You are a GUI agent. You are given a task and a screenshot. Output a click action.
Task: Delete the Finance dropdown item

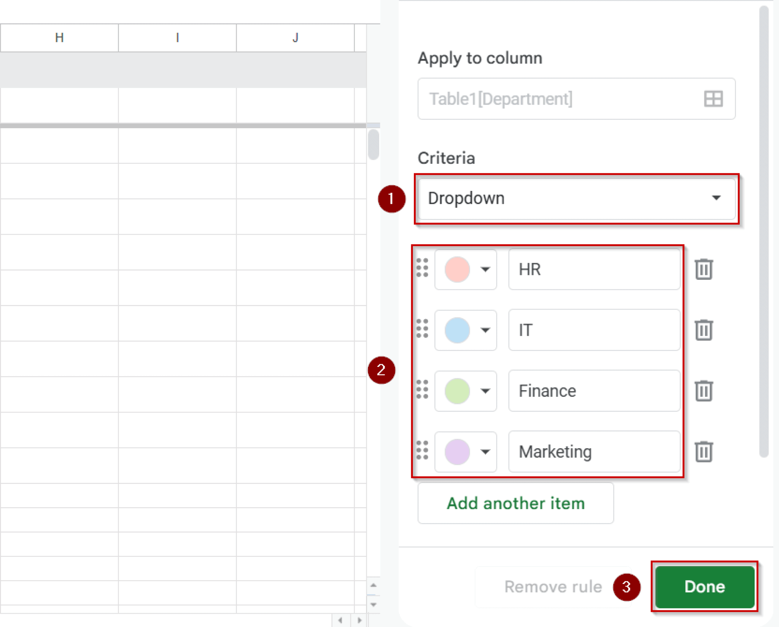click(x=703, y=391)
